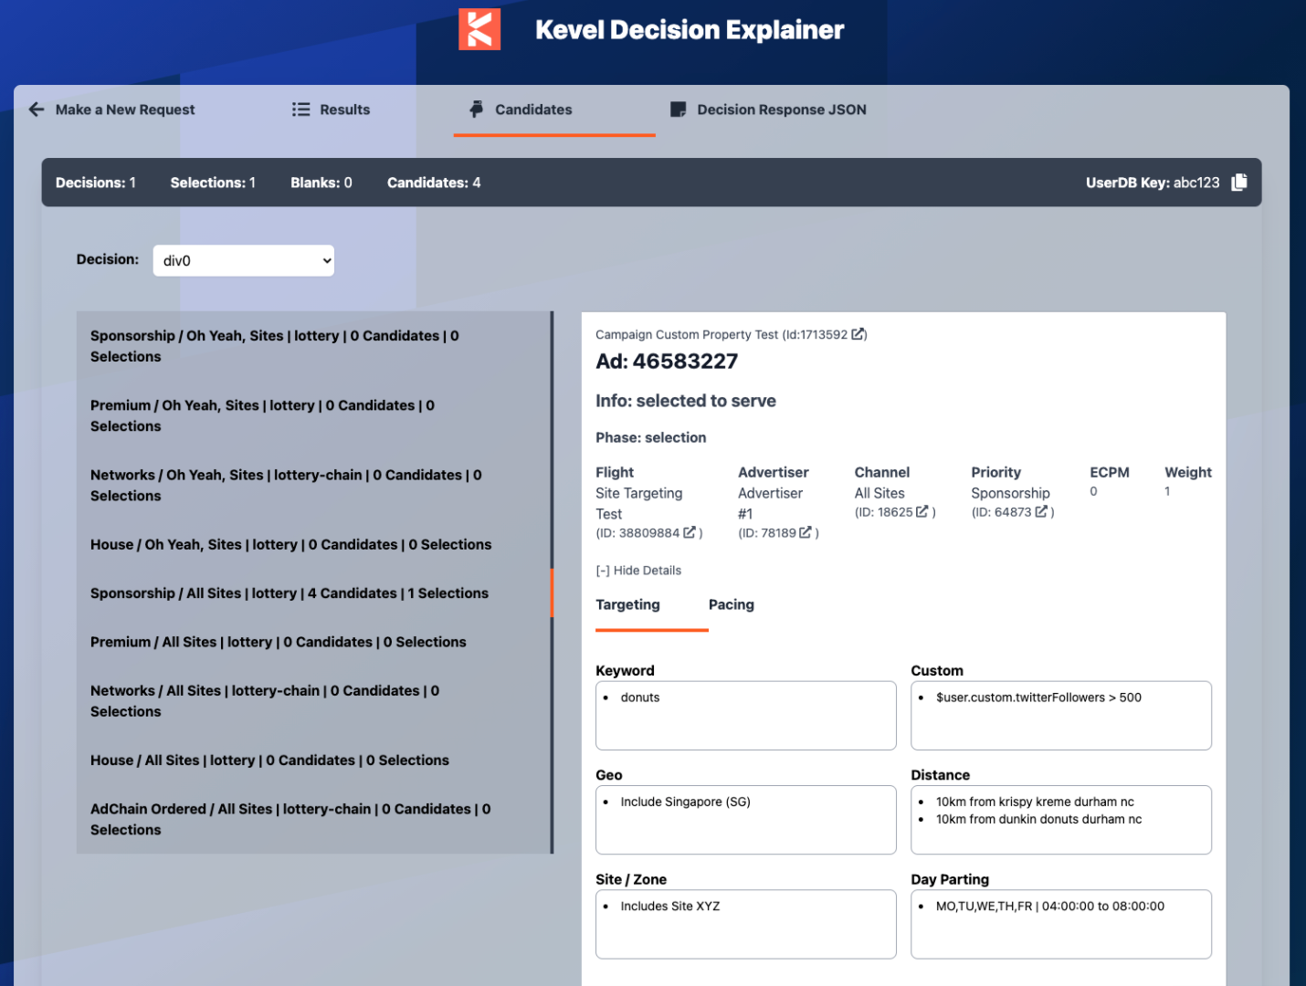Image resolution: width=1306 pixels, height=986 pixels.
Task: Copy the UserDB key with clipboard icon
Action: [x=1239, y=183]
